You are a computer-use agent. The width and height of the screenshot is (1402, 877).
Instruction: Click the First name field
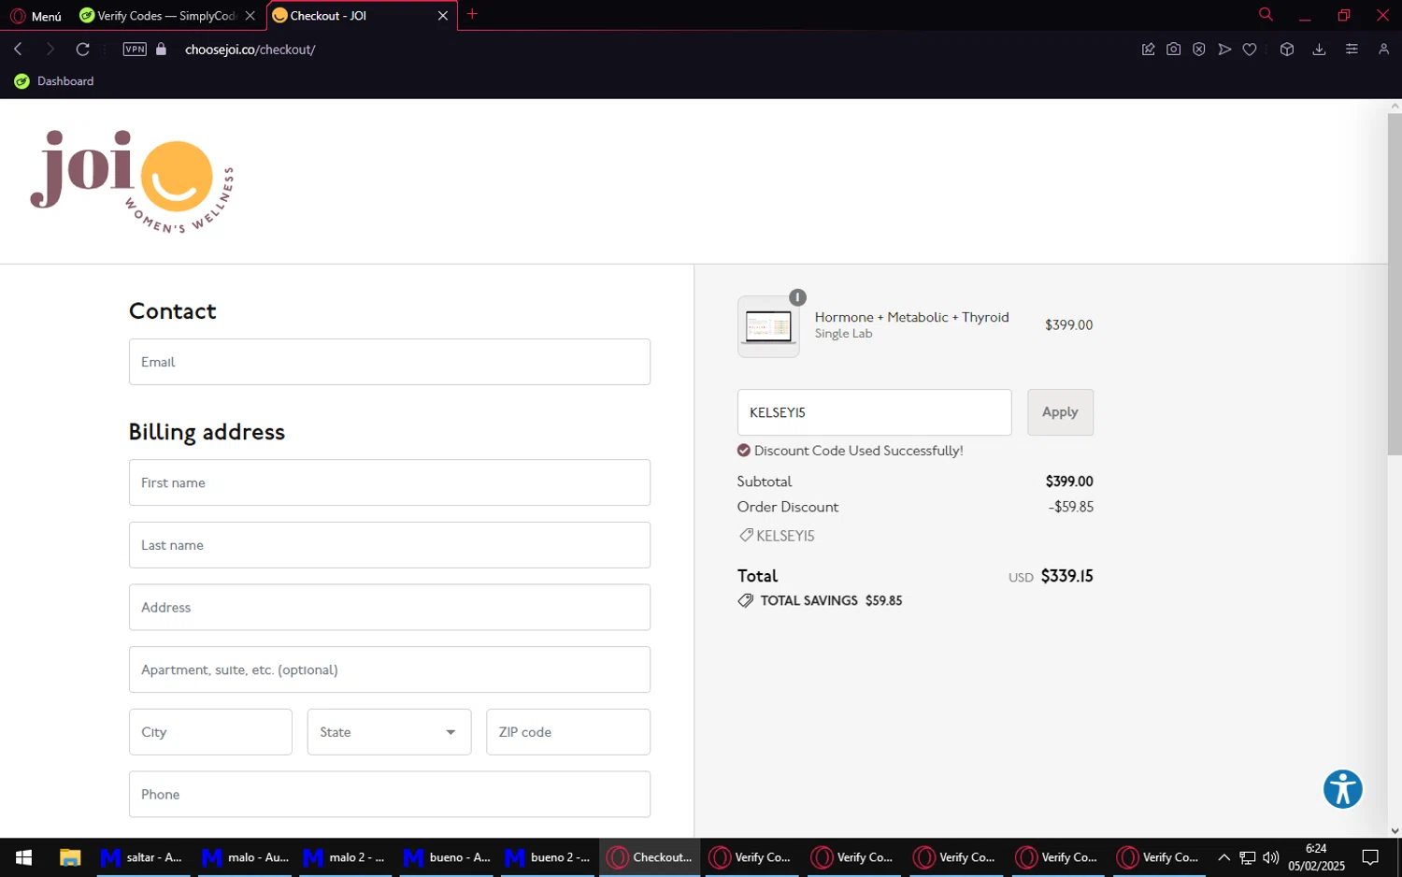pyautogui.click(x=390, y=482)
